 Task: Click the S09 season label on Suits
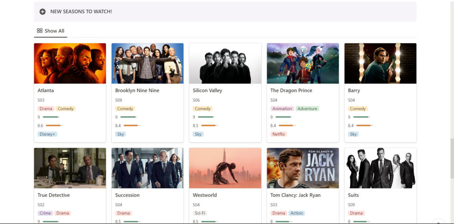pos(351,205)
